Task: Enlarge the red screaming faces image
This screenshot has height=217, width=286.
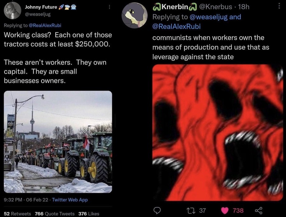Action: click(218, 133)
